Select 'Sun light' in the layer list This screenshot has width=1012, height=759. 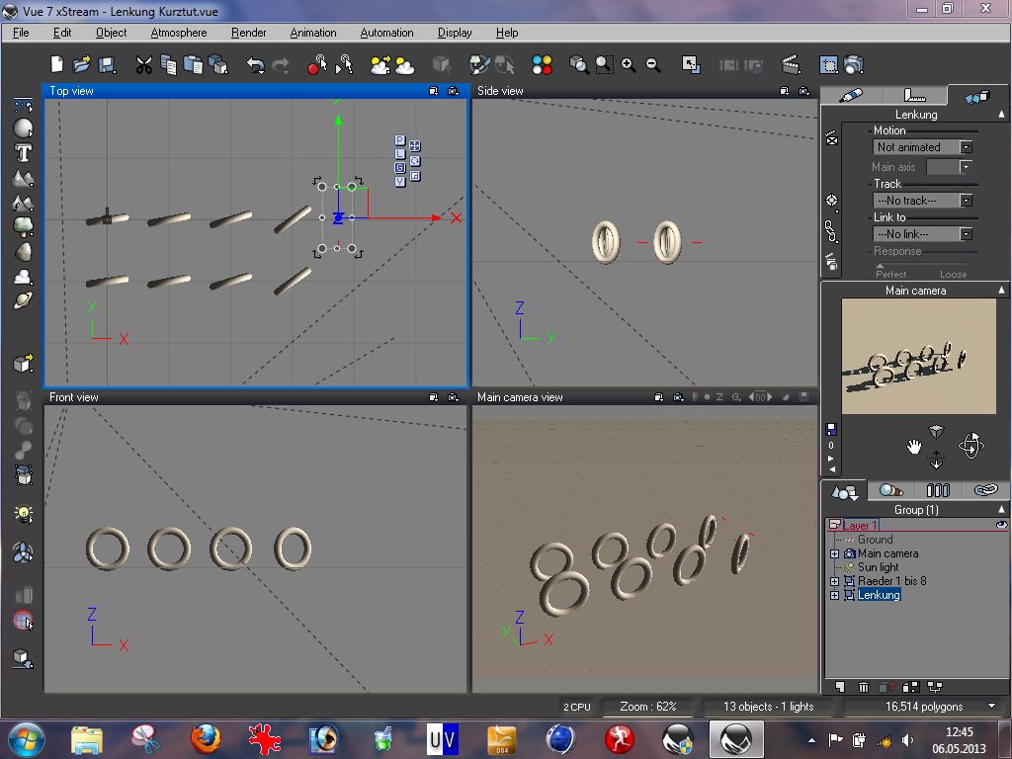click(x=878, y=567)
